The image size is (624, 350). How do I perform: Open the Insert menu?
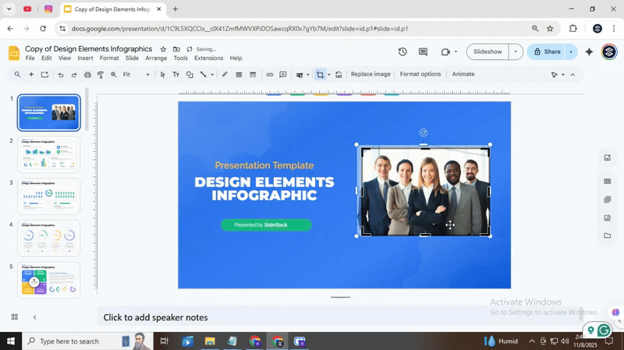[x=85, y=58]
